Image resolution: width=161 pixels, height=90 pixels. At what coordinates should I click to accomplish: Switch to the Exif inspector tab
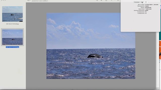point(142,2)
